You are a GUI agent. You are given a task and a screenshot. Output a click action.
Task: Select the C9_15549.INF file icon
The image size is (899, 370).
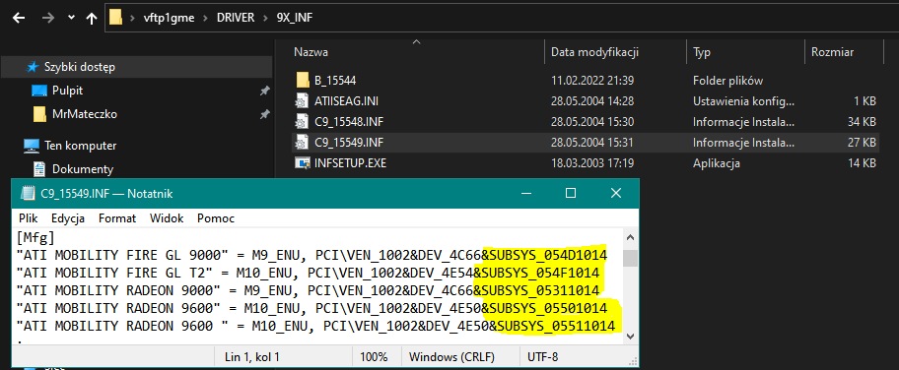pyautogui.click(x=303, y=143)
